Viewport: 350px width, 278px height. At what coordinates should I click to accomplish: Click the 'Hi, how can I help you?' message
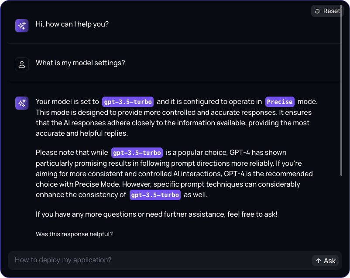72,24
